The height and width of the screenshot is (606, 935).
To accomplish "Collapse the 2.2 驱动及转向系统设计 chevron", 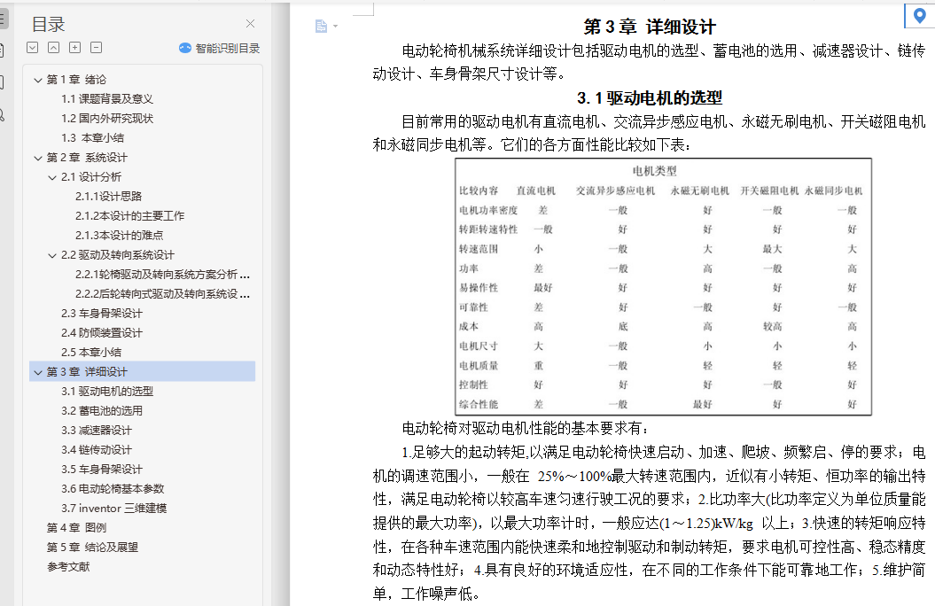I will click(x=52, y=256).
